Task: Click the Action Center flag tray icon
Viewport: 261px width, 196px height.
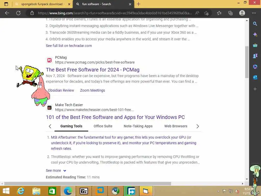Action: pyautogui.click(x=225, y=191)
